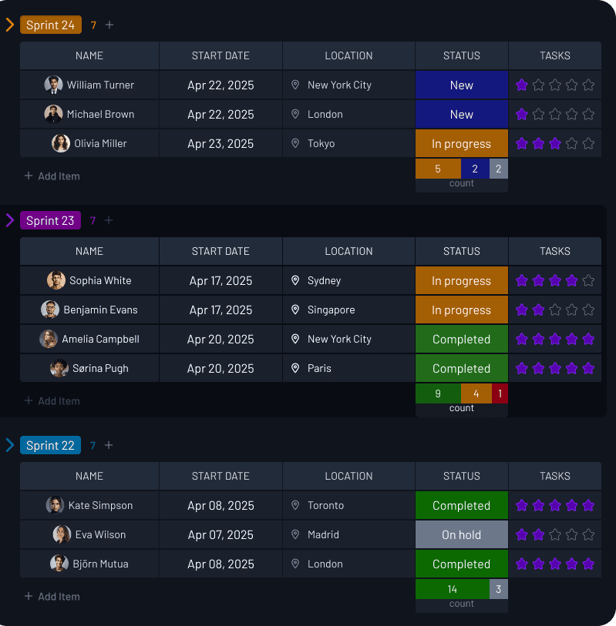Click location pin next to Tokyo

tap(295, 143)
